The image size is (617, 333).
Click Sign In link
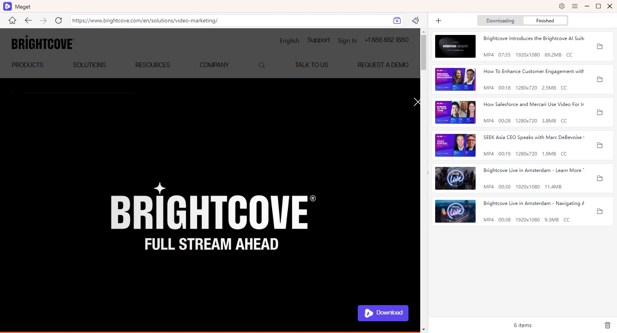(x=347, y=40)
